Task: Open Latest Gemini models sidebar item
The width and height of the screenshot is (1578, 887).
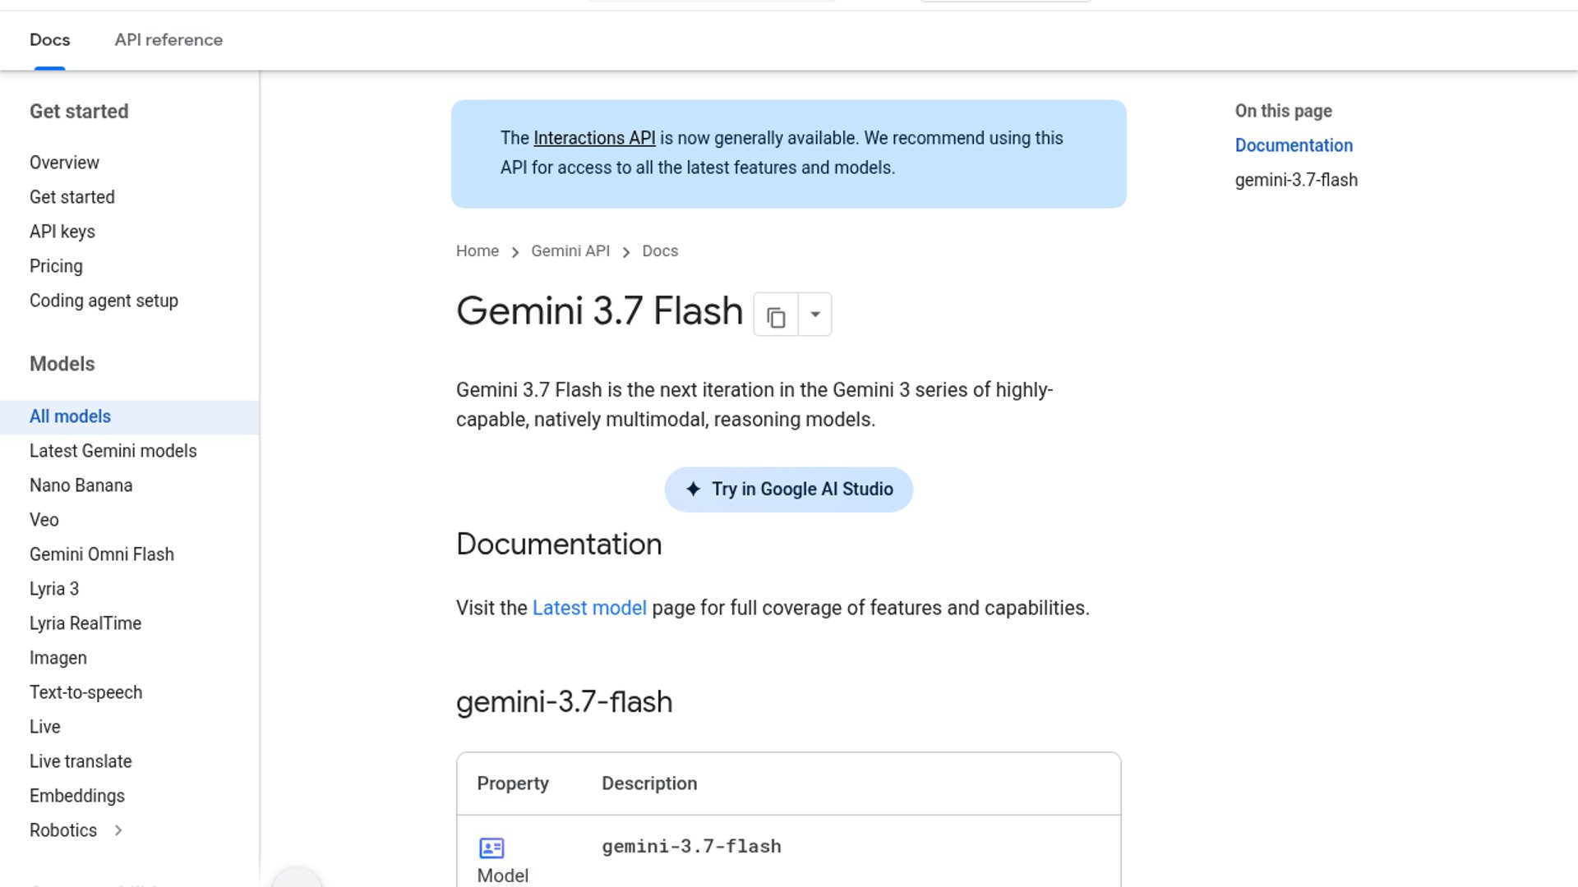Action: (113, 451)
